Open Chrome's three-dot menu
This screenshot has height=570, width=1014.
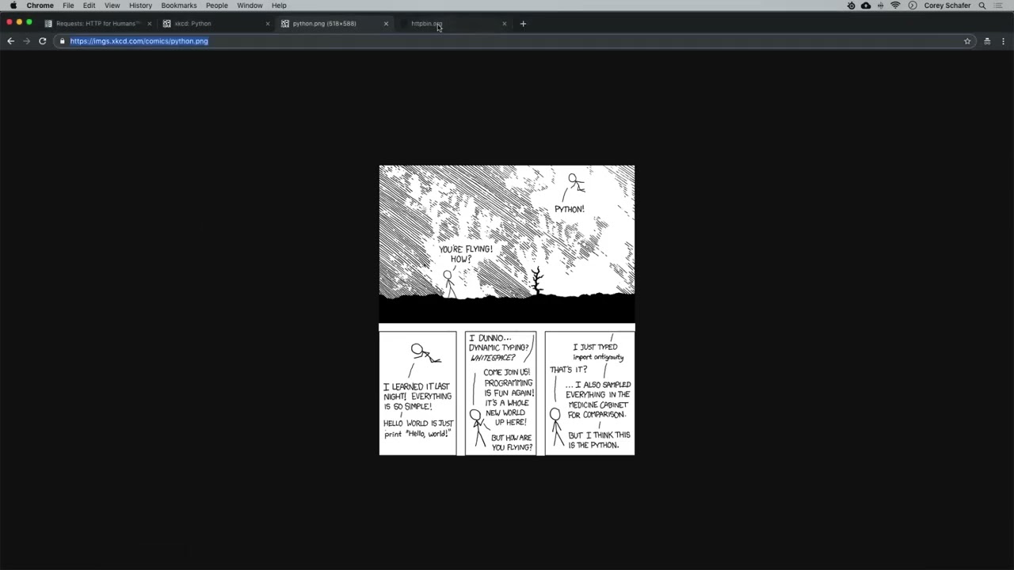click(x=1004, y=41)
